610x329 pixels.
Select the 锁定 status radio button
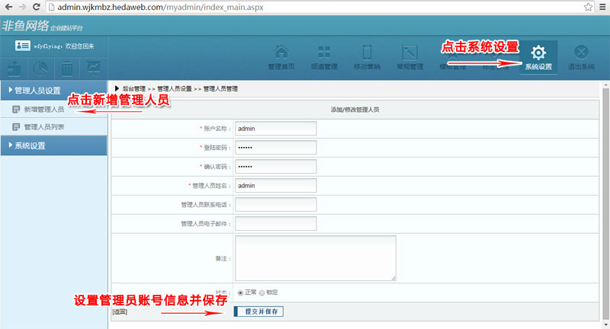pos(262,292)
